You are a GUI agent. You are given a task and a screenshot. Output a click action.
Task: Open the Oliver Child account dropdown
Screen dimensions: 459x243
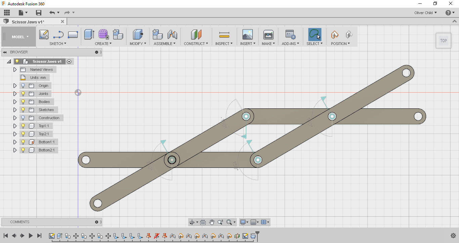426,13
